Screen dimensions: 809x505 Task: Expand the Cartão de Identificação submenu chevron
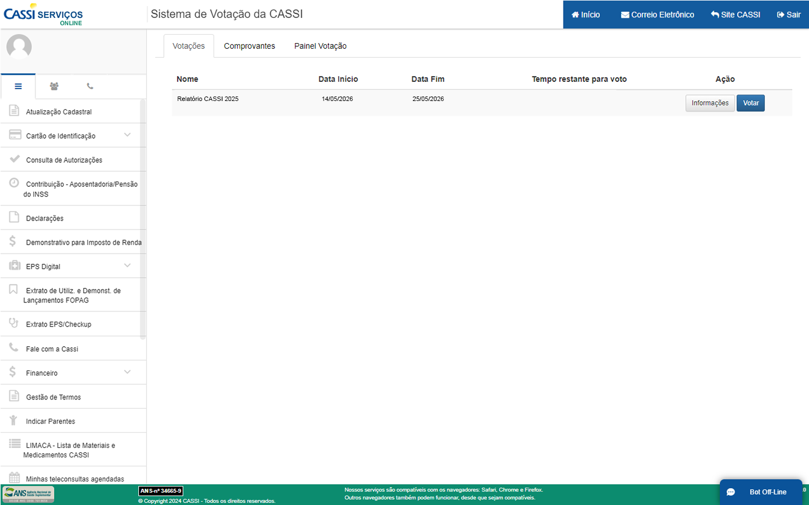pyautogui.click(x=128, y=135)
